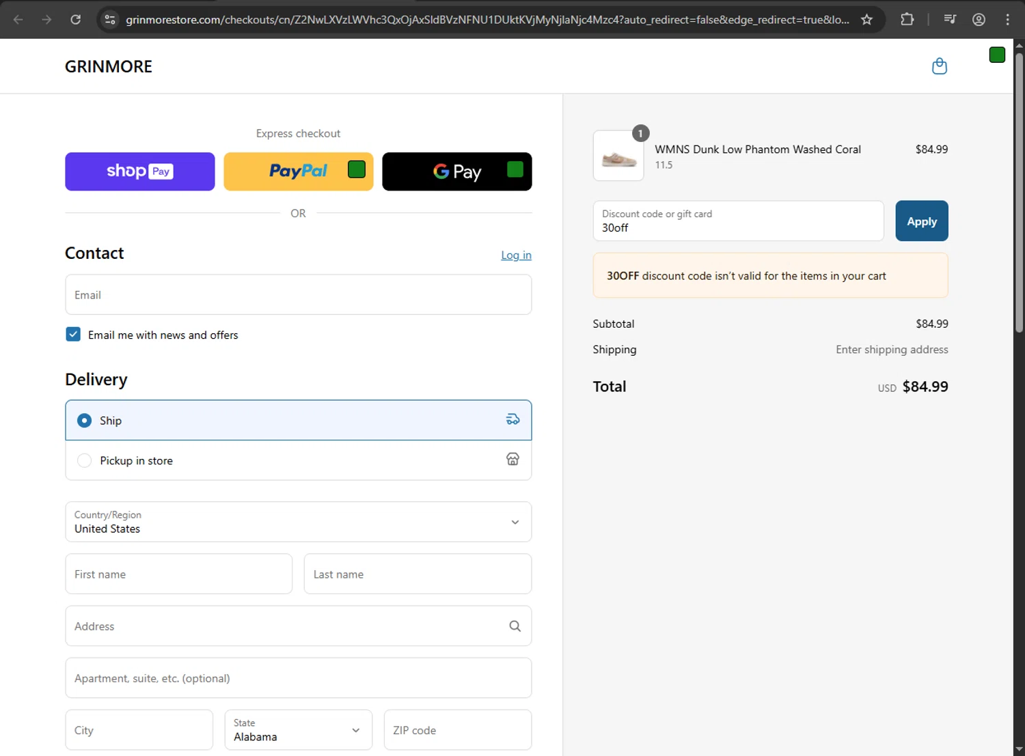
Task: Click the discount code or gift card field
Action: pyautogui.click(x=738, y=221)
